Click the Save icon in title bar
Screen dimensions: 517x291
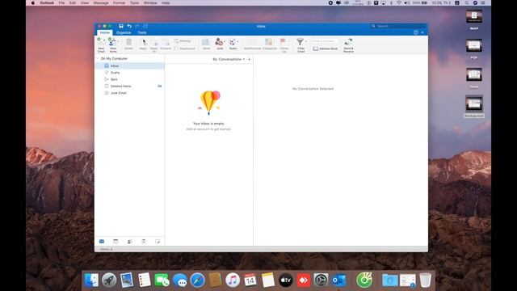[121, 26]
